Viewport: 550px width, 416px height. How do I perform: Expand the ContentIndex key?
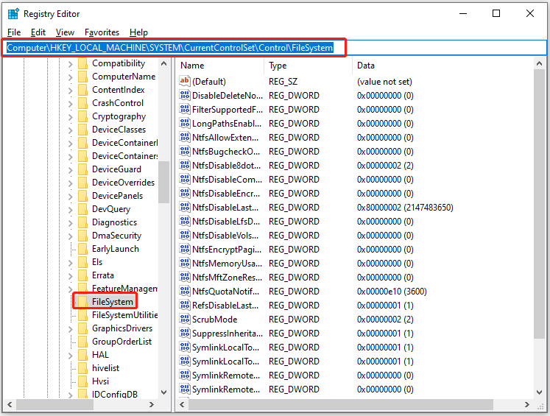[70, 91]
